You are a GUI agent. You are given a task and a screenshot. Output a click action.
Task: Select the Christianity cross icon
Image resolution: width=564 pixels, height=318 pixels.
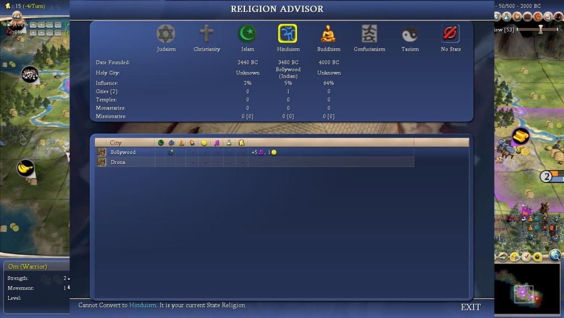pos(207,34)
